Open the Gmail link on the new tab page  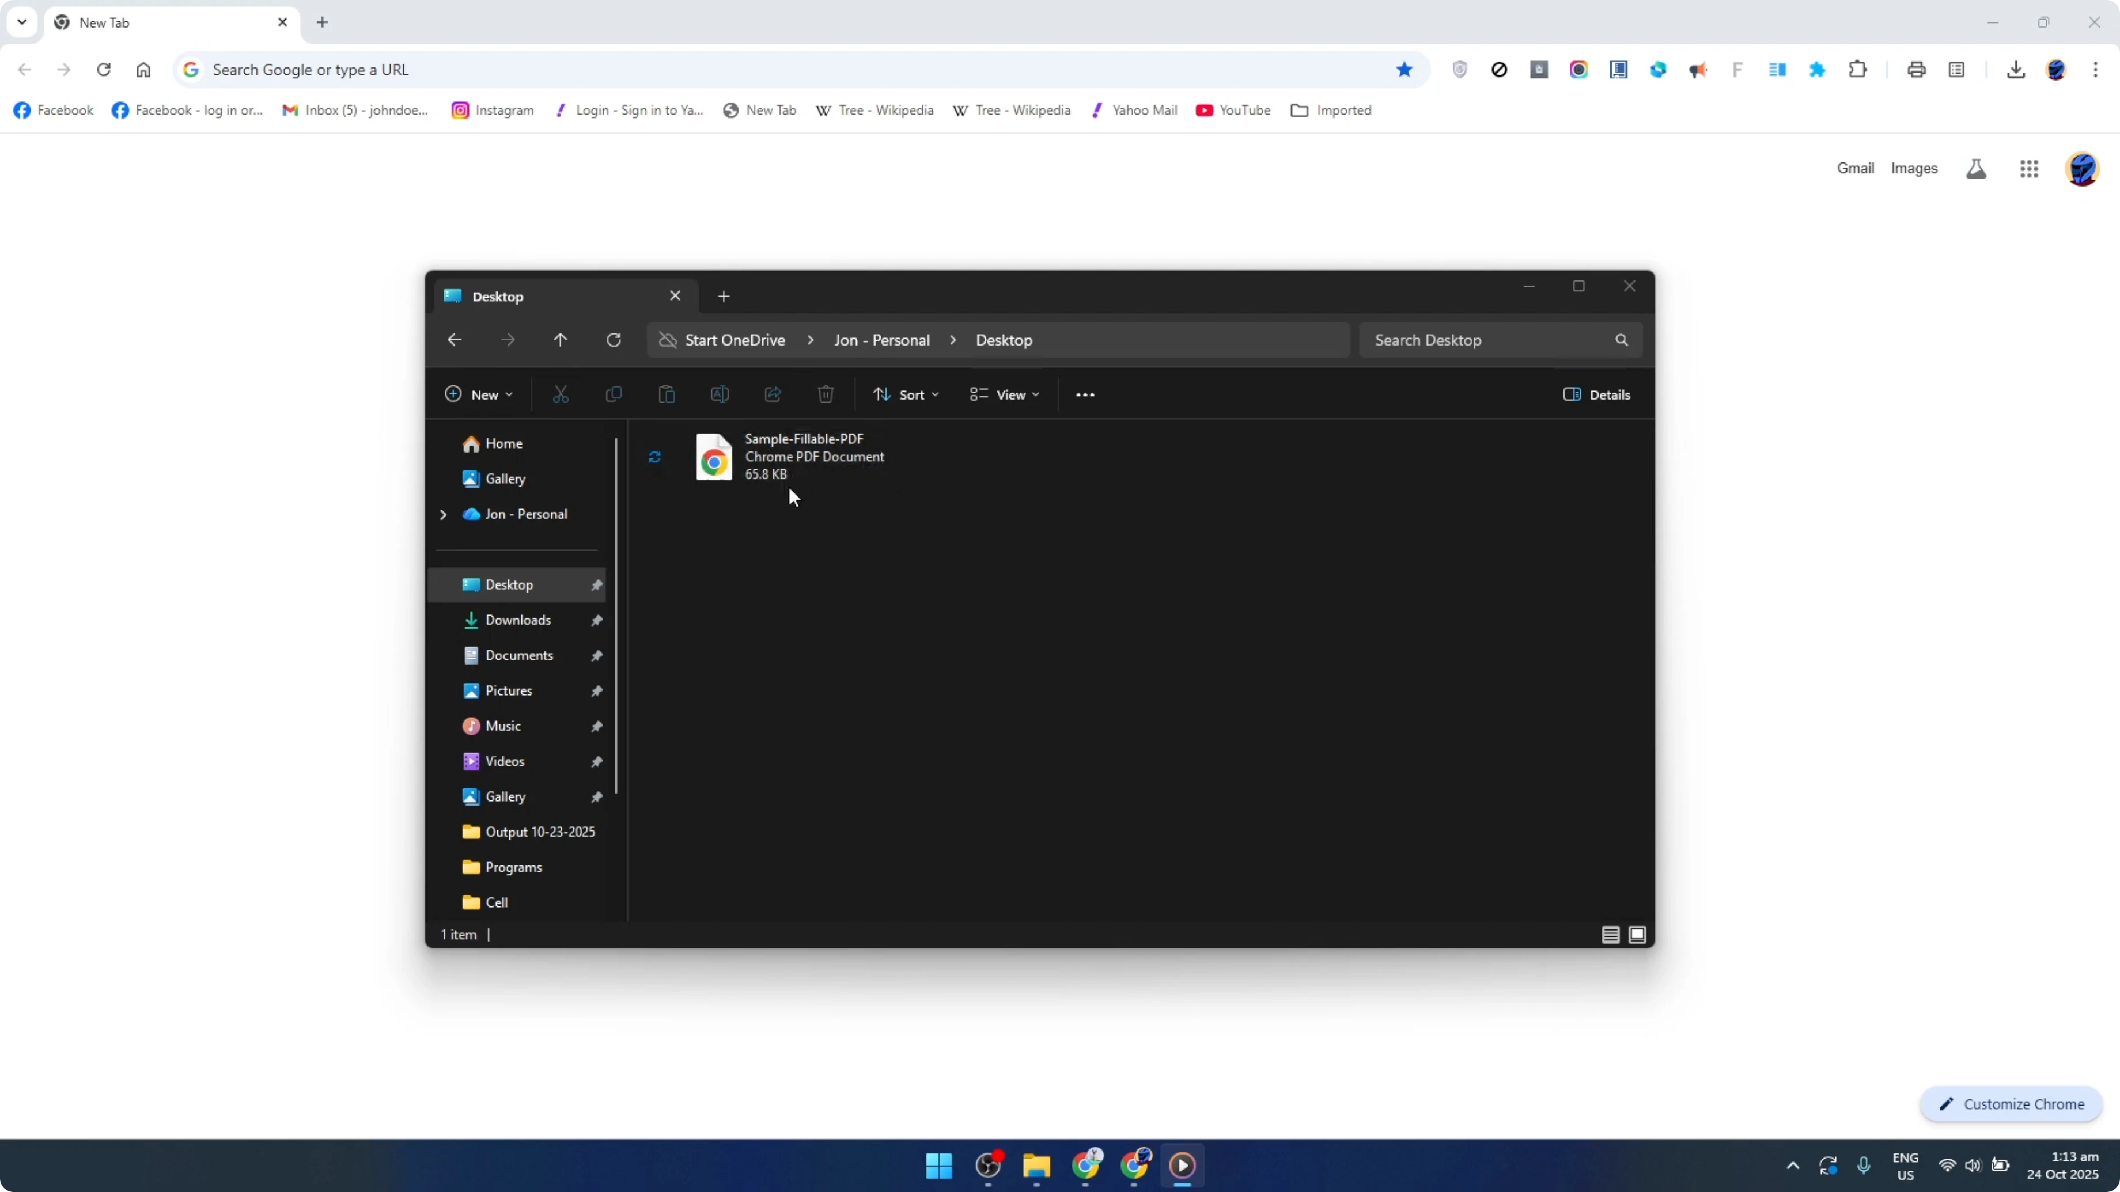1855,168
